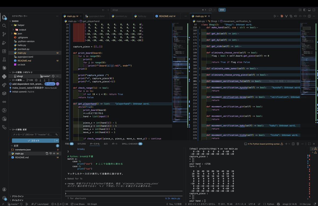
Task: Open the Search view in activity bar
Action: pyautogui.click(x=4, y=26)
